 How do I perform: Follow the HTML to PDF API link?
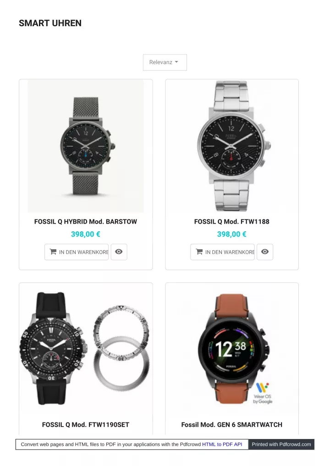pos(222,444)
